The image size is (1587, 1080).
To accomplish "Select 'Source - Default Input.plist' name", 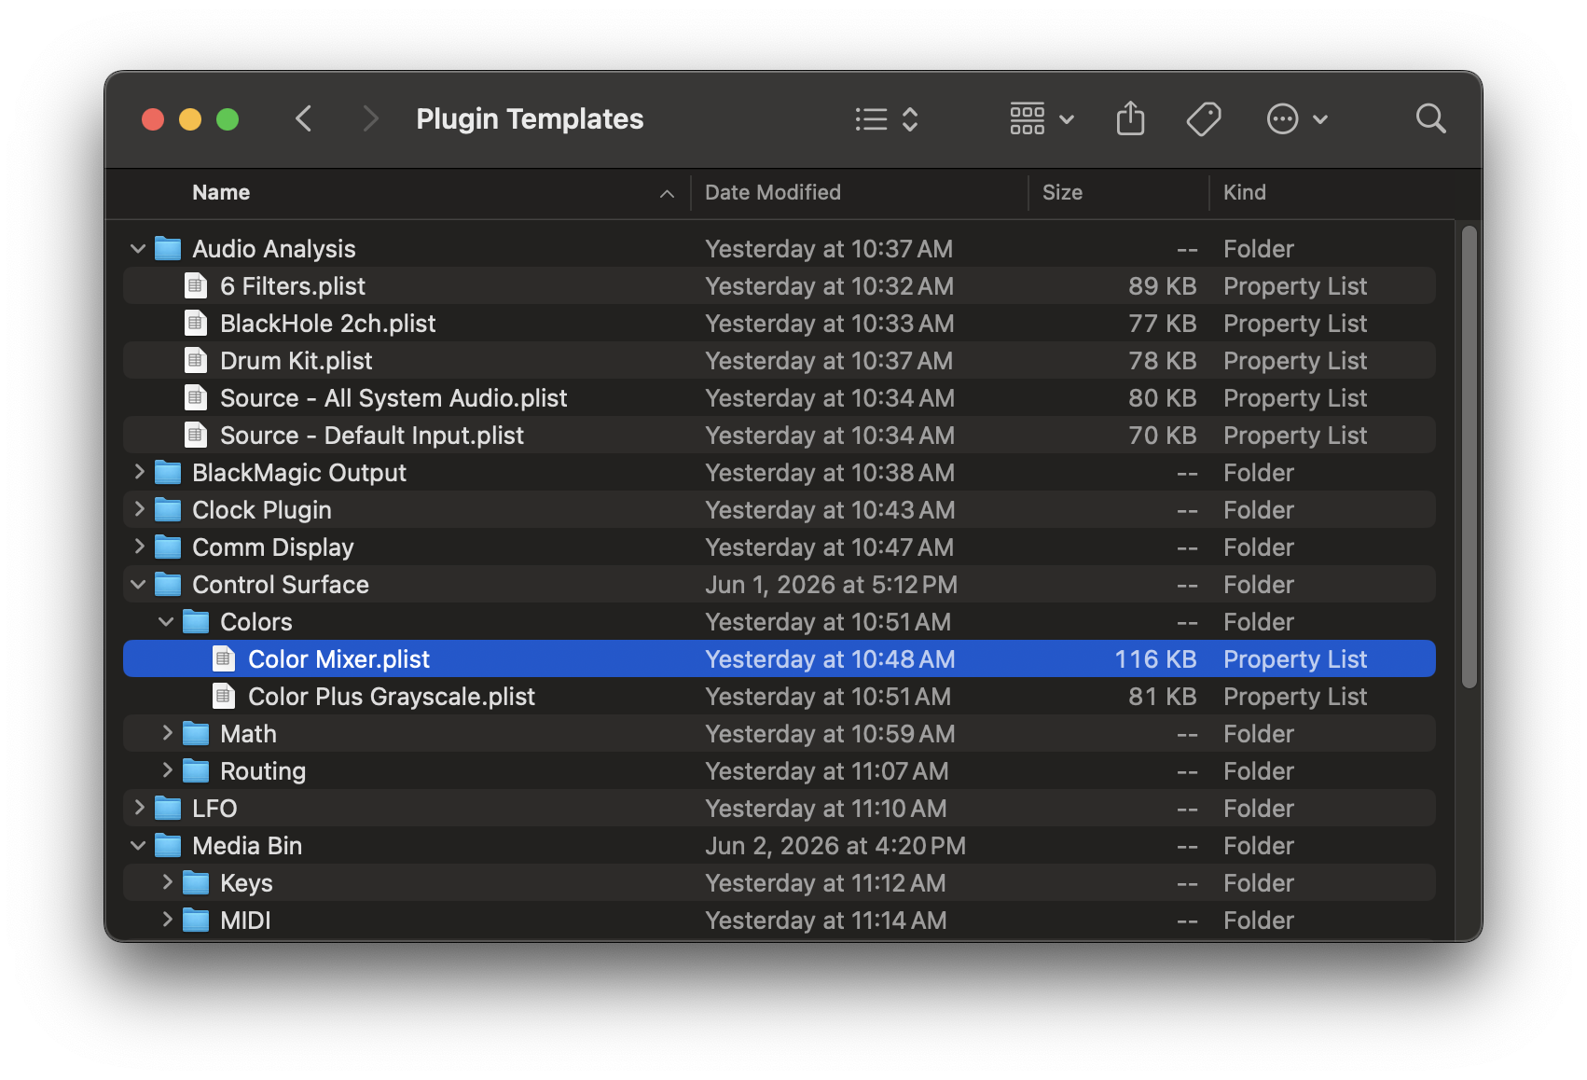I will (x=372, y=436).
